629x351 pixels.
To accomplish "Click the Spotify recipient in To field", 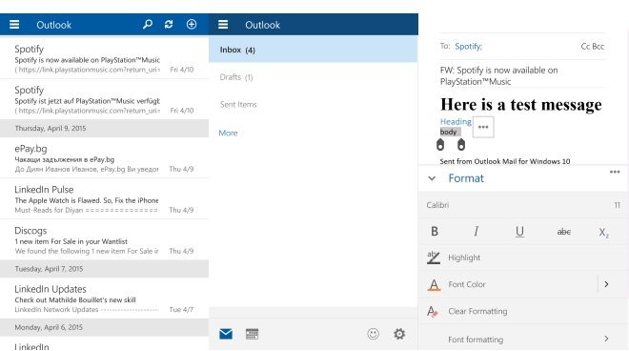I will click(469, 47).
